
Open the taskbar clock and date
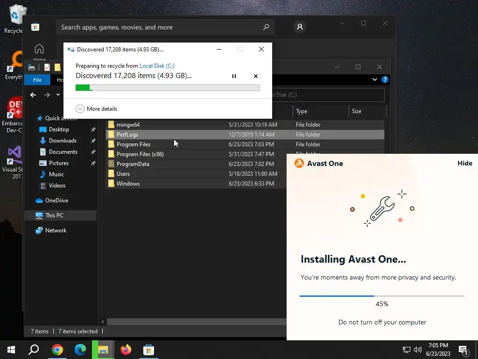coord(438,350)
